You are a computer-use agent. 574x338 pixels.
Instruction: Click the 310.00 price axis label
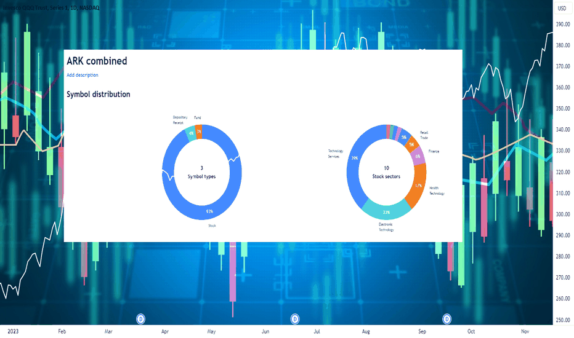point(563,194)
